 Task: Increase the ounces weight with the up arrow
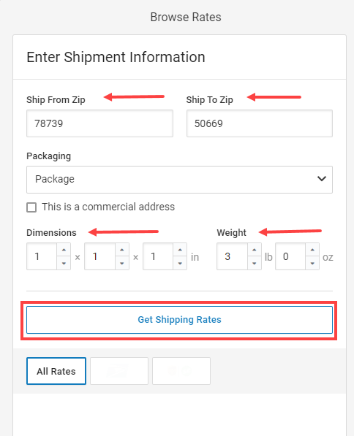pyautogui.click(x=312, y=250)
